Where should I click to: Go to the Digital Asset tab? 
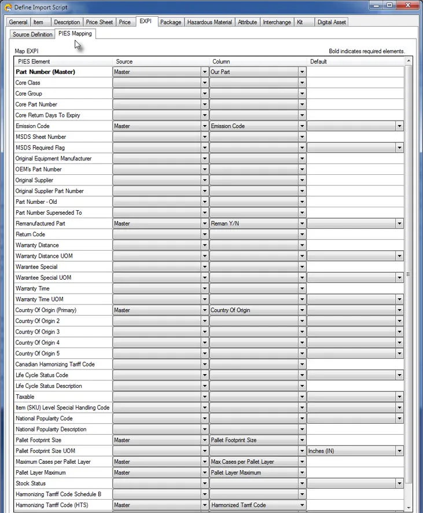332,22
